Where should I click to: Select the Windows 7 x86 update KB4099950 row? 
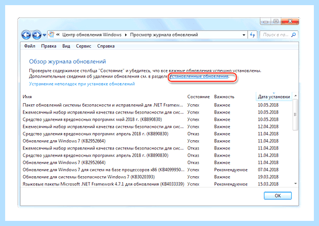[x=156, y=169]
